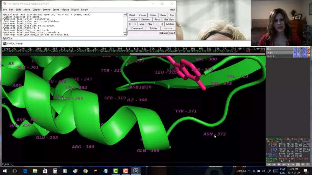Screen dimensions: 312x175
Task: Click the down-triangle button in viewer's bottom-right controls
Action: (303, 164)
